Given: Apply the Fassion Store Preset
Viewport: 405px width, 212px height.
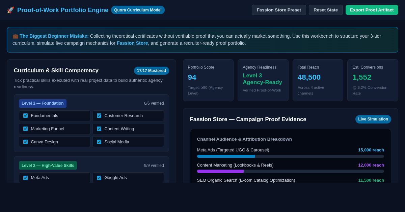Looking at the screenshot, I should pos(279,10).
